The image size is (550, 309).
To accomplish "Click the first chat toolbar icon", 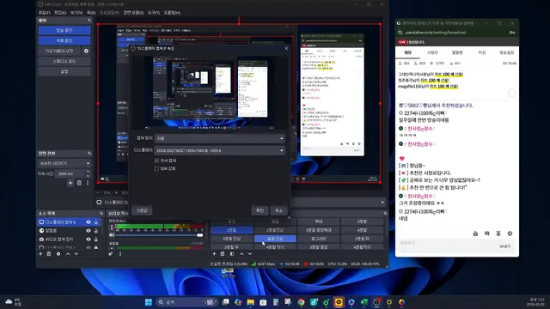I will [475, 233].
